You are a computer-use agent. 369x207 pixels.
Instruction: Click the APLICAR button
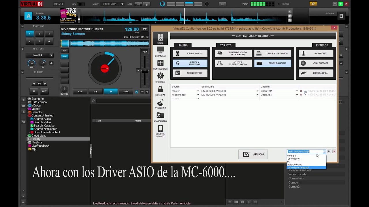click(253, 154)
